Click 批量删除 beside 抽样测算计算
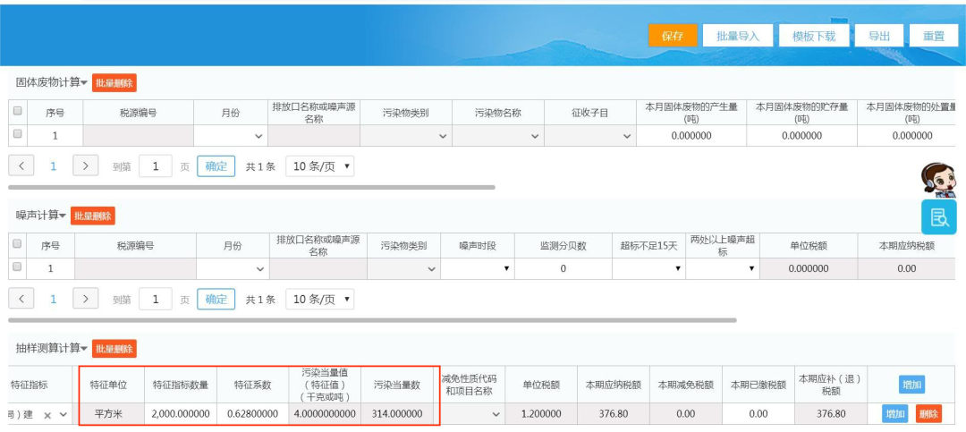Screen dimensions: 966x432 (x=114, y=348)
